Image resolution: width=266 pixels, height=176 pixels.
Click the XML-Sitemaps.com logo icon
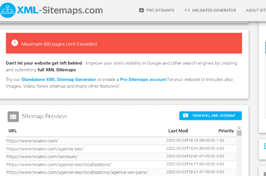[7, 10]
